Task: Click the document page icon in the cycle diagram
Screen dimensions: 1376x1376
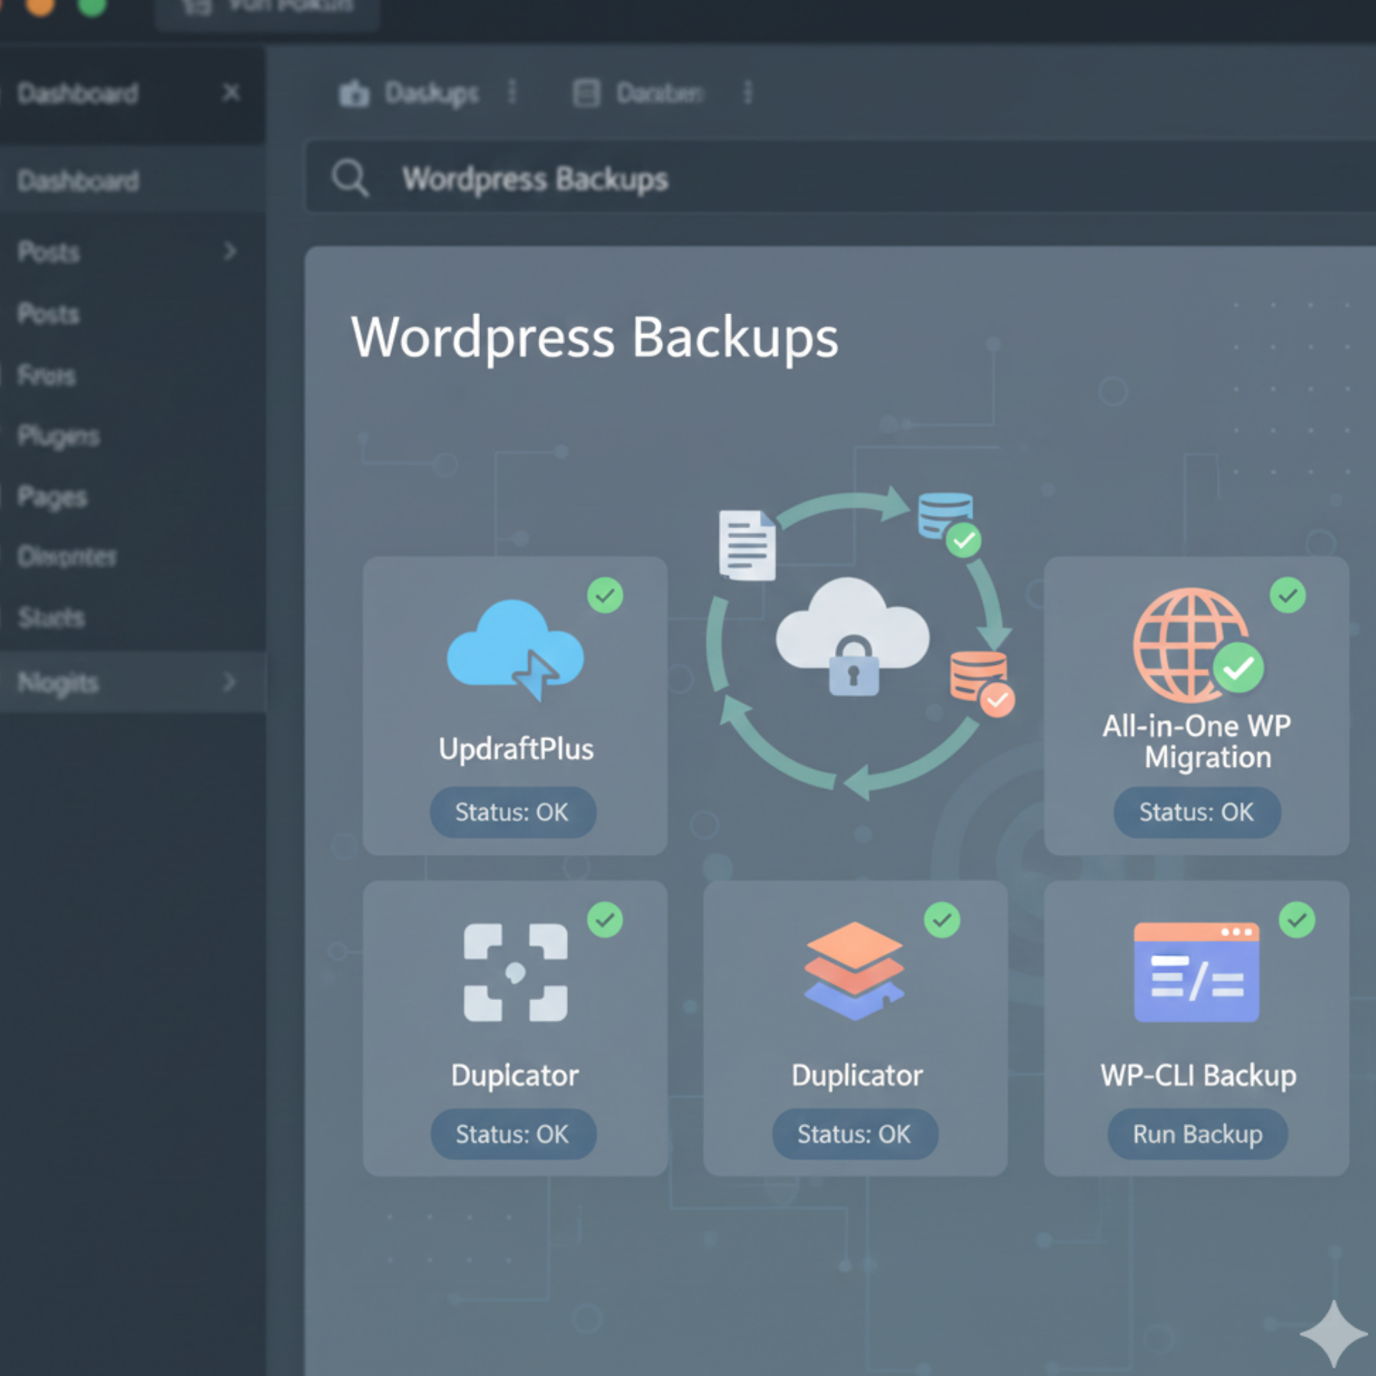Action: pos(747,545)
